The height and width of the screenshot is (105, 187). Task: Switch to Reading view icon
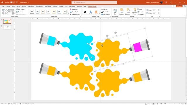coord(161,104)
